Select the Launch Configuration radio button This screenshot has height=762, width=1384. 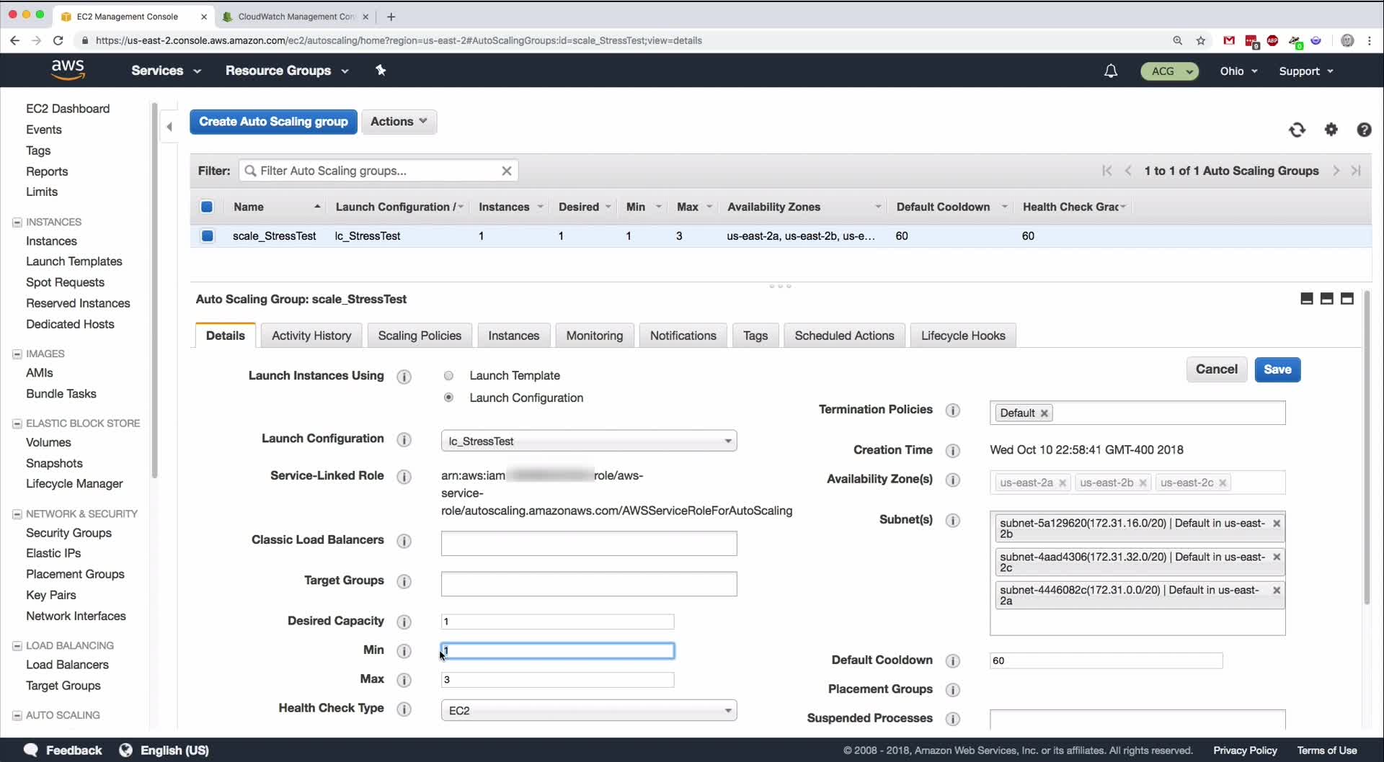coord(448,398)
